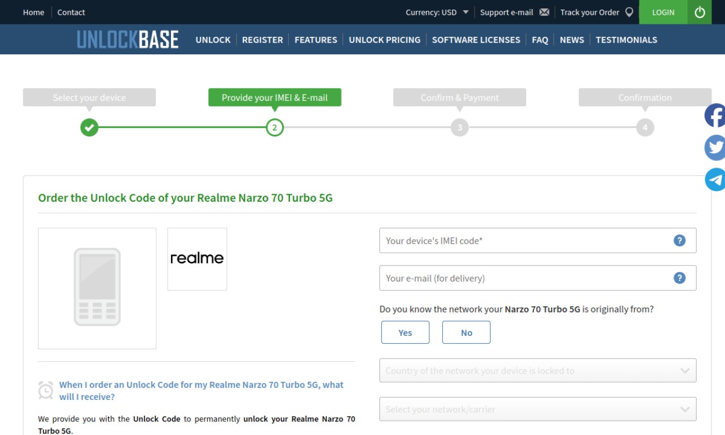Screen dimensions: 725x435
Task: Click the phone placeholder image
Action: coord(97,288)
